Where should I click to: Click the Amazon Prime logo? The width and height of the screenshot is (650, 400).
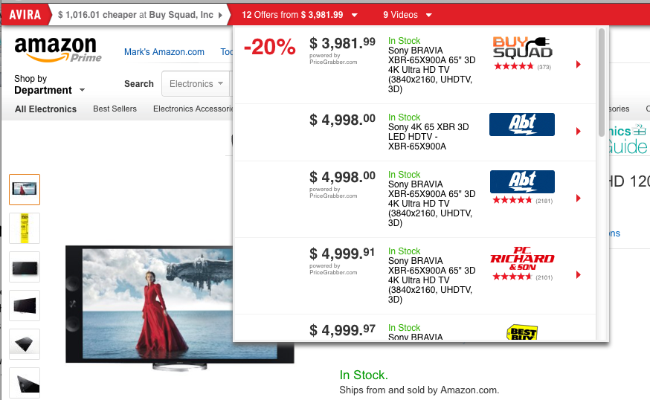click(x=57, y=49)
